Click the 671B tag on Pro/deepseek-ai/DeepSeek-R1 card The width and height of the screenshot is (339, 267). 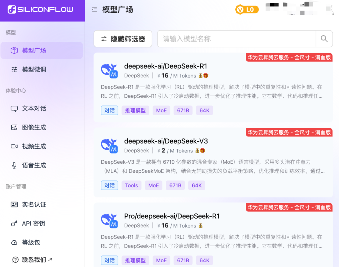point(183,260)
